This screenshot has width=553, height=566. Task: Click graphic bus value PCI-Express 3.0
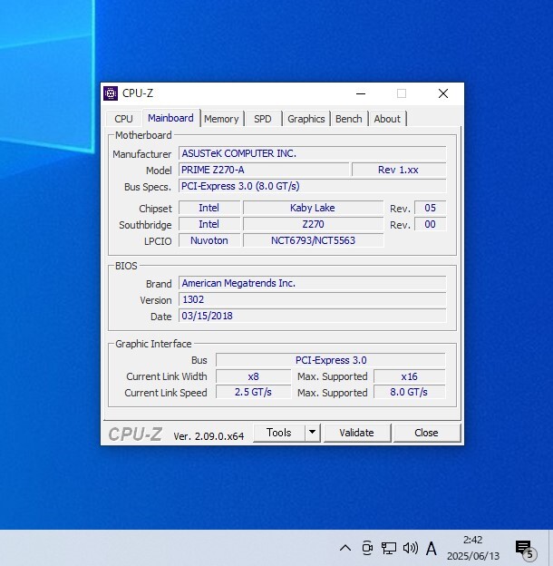click(331, 360)
